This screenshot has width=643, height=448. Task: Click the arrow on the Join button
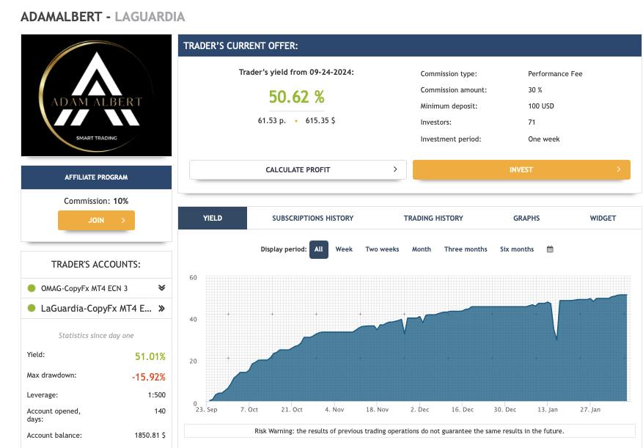(123, 220)
